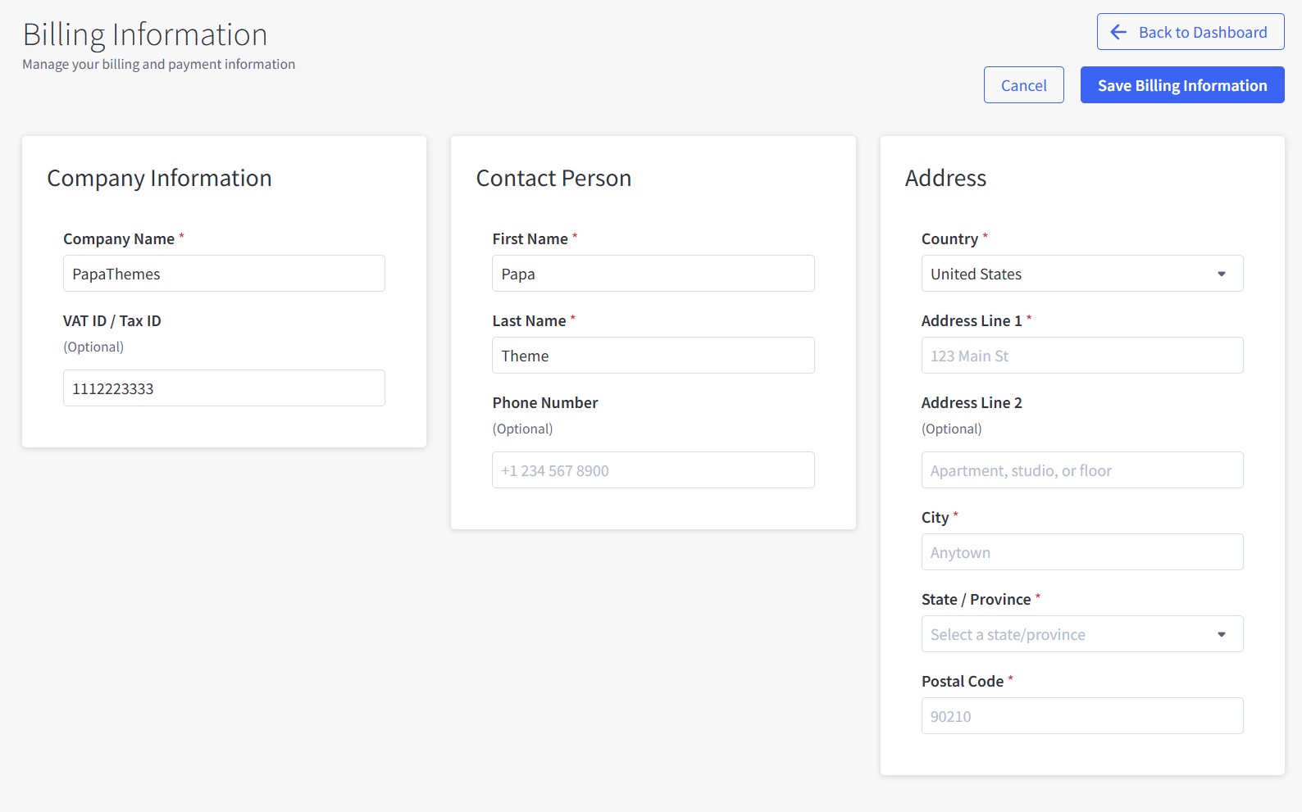Click the subtitle Manage your billing and payment information
1302x812 pixels.
158,64
